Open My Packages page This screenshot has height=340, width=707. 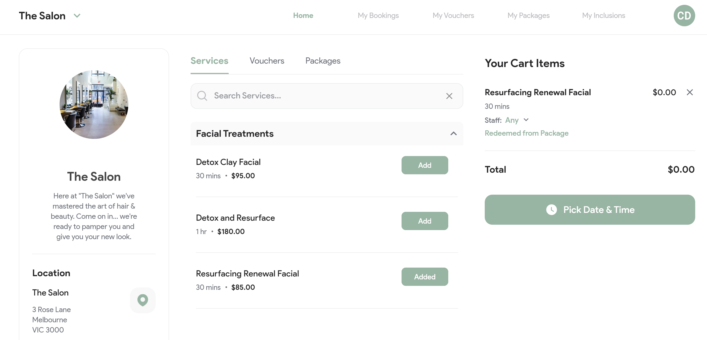528,16
